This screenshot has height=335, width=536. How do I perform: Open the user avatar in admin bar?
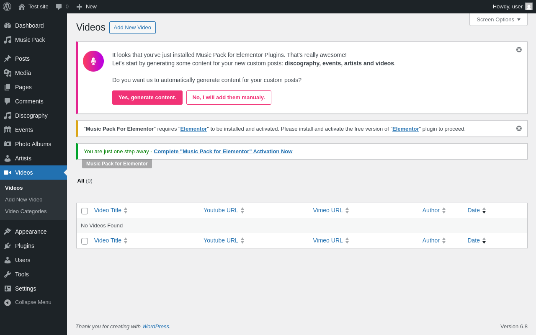coord(529,6)
